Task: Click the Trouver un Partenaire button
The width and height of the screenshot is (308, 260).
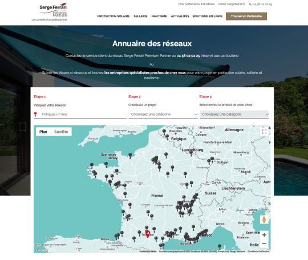Action: 246,17
